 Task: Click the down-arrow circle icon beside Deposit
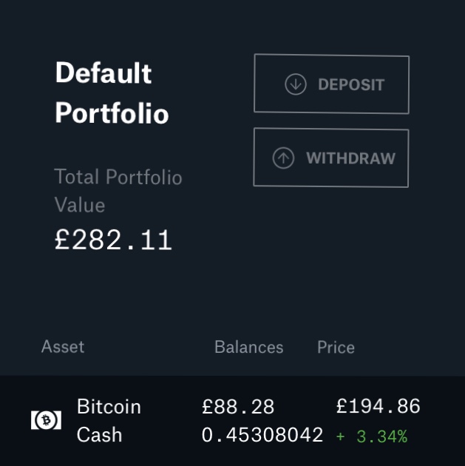[296, 85]
